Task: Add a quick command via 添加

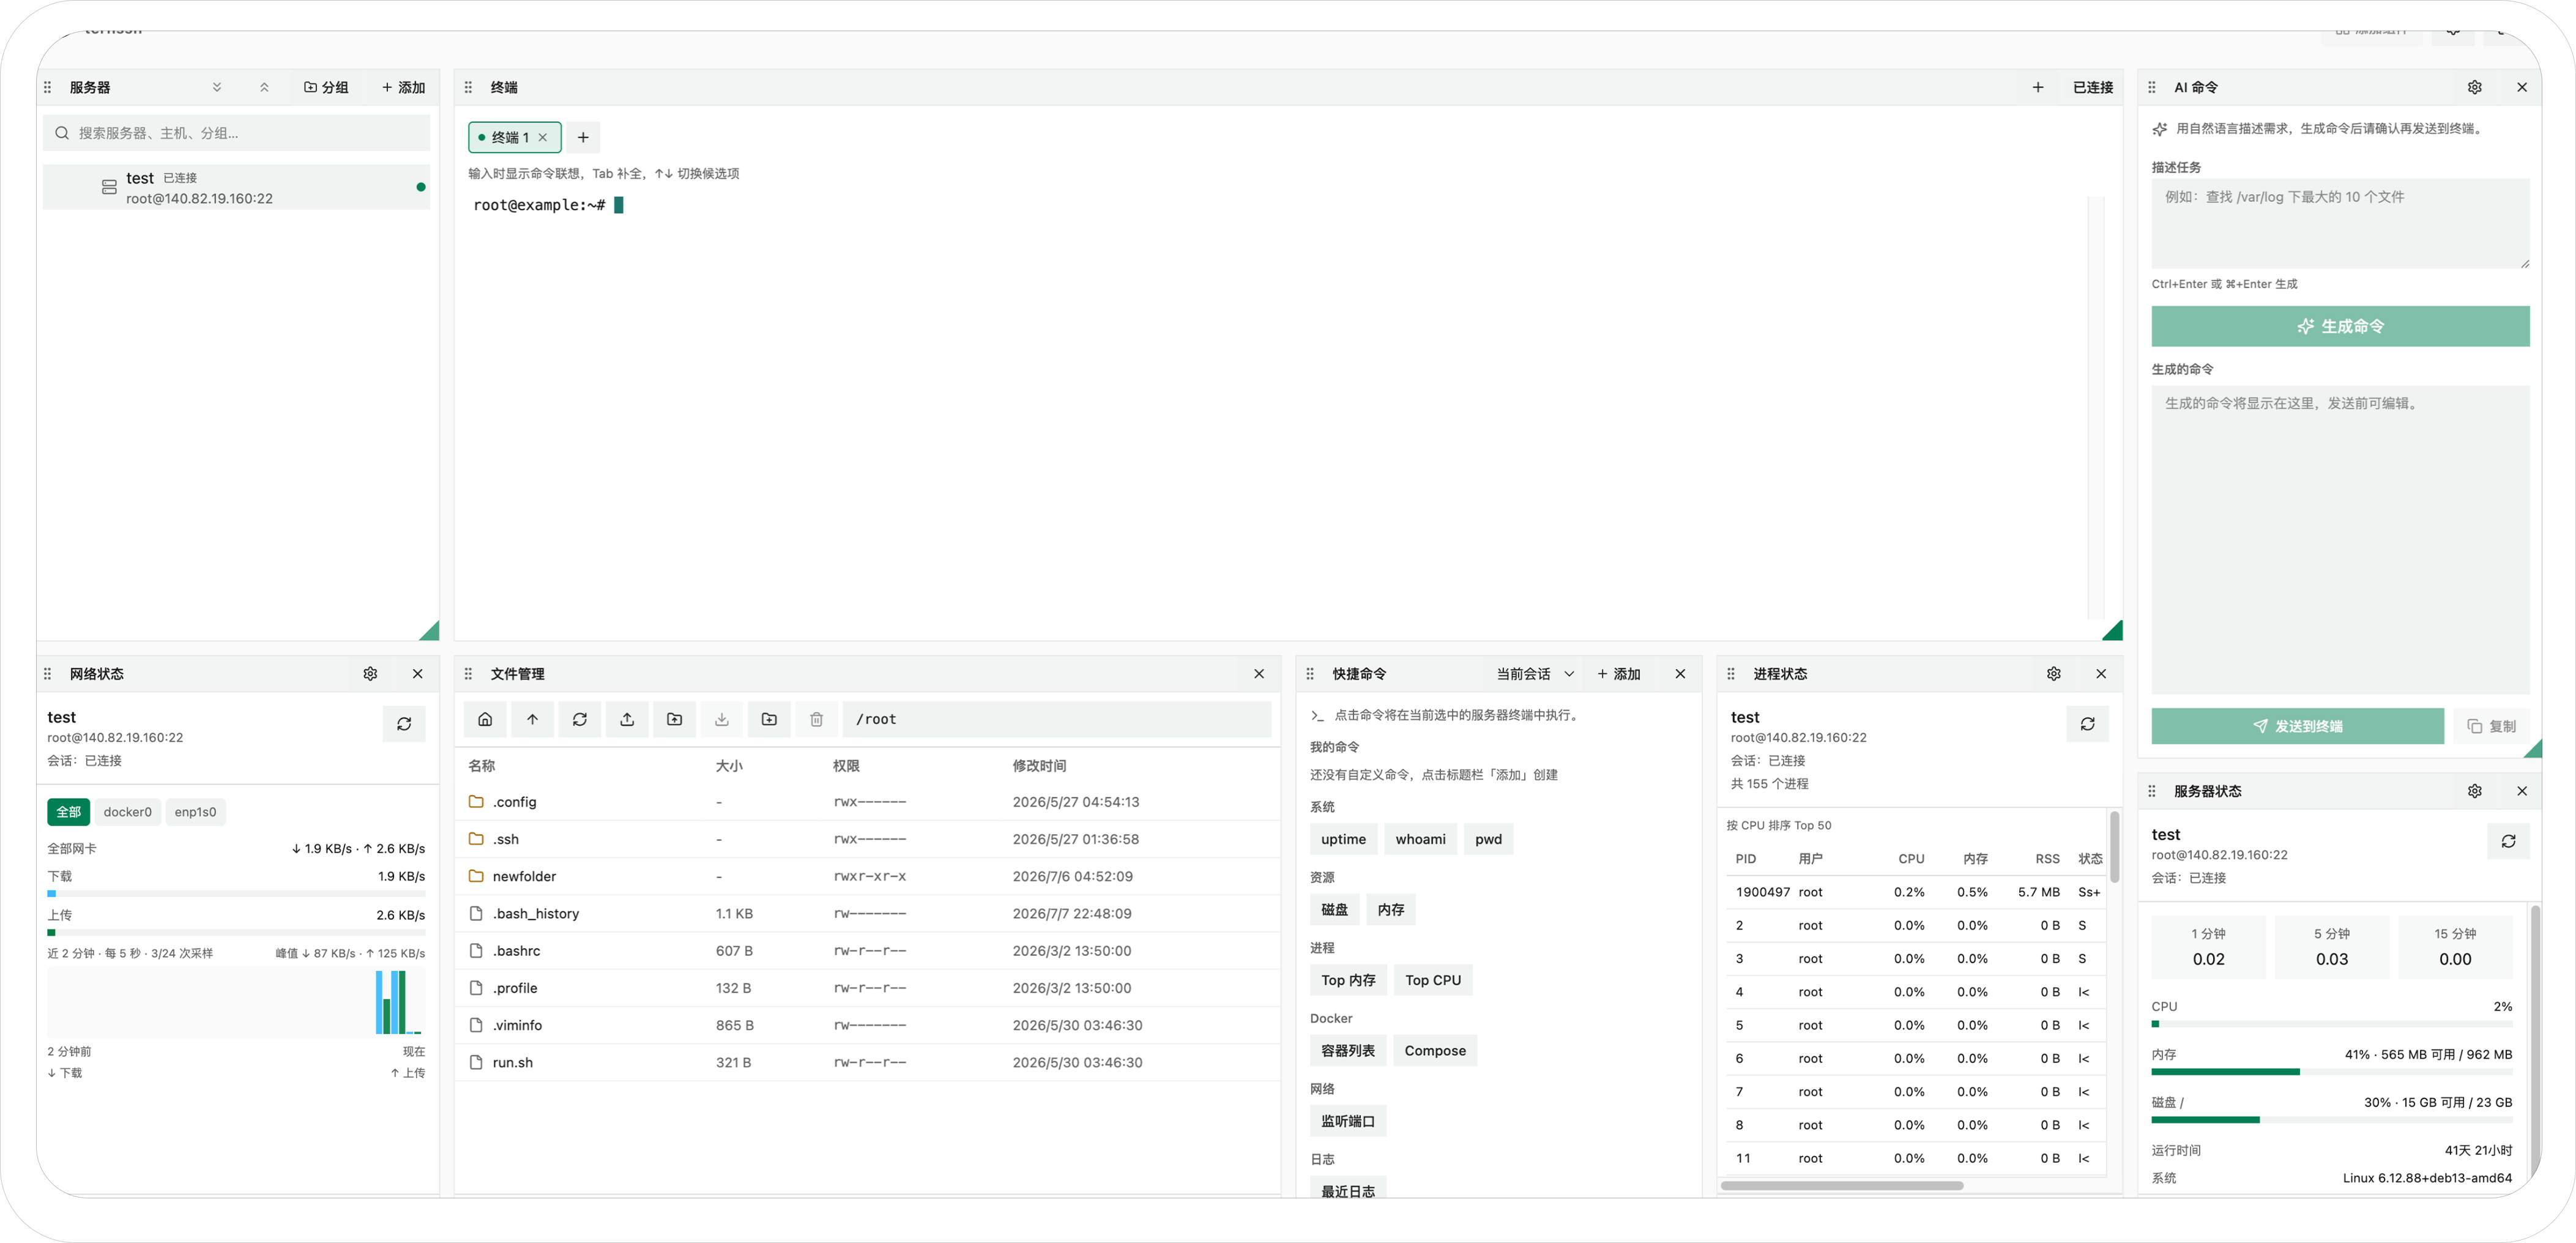Action: (1619, 673)
